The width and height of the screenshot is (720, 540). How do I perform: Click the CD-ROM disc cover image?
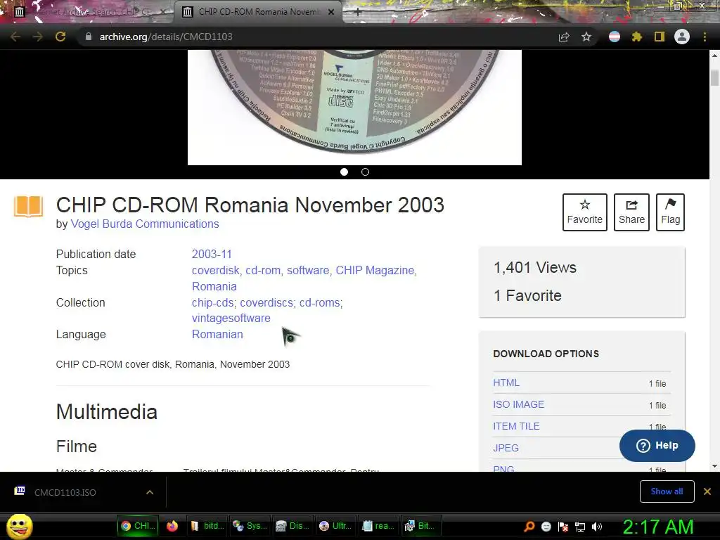point(354,107)
